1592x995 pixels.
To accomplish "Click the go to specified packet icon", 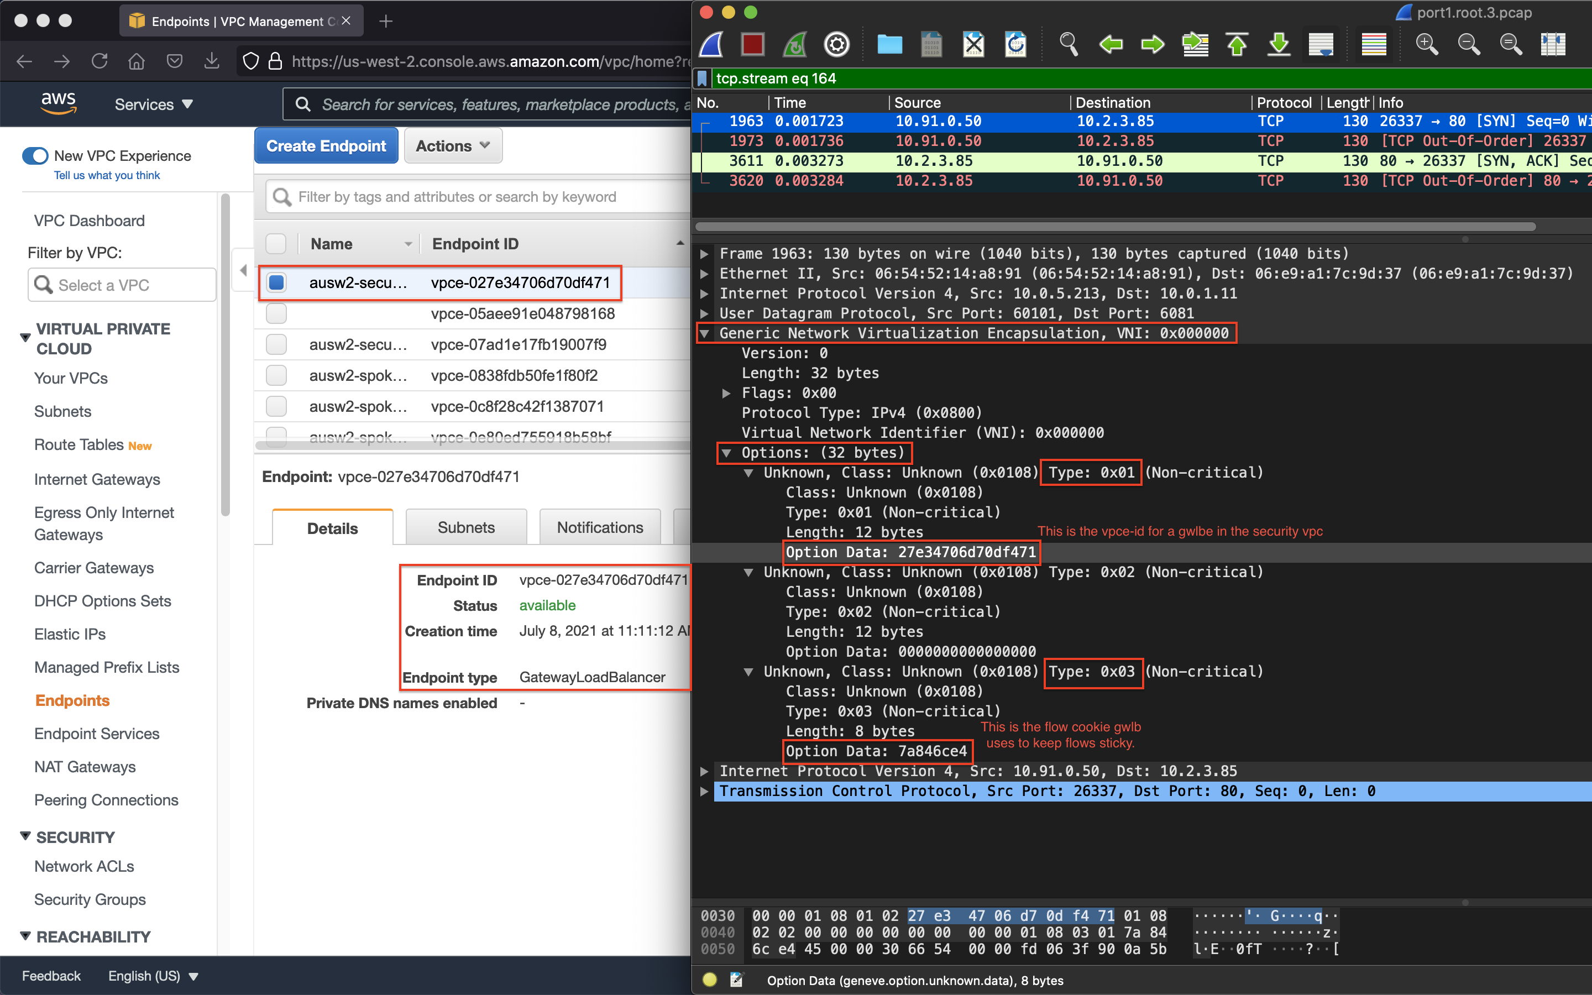I will click(x=1195, y=45).
